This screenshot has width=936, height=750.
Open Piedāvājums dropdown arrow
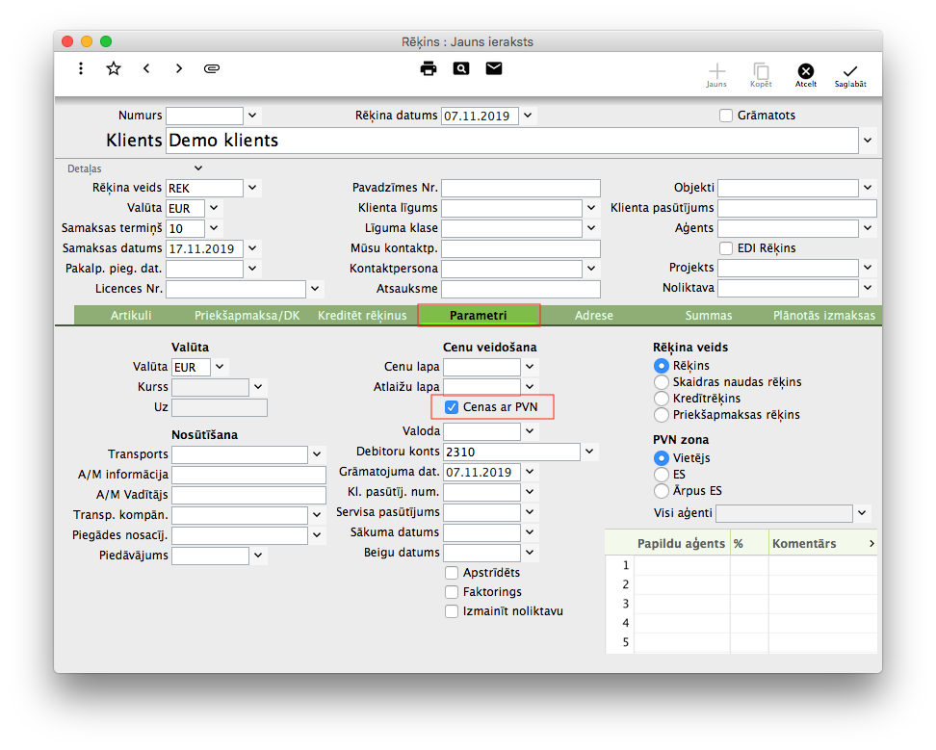point(258,556)
